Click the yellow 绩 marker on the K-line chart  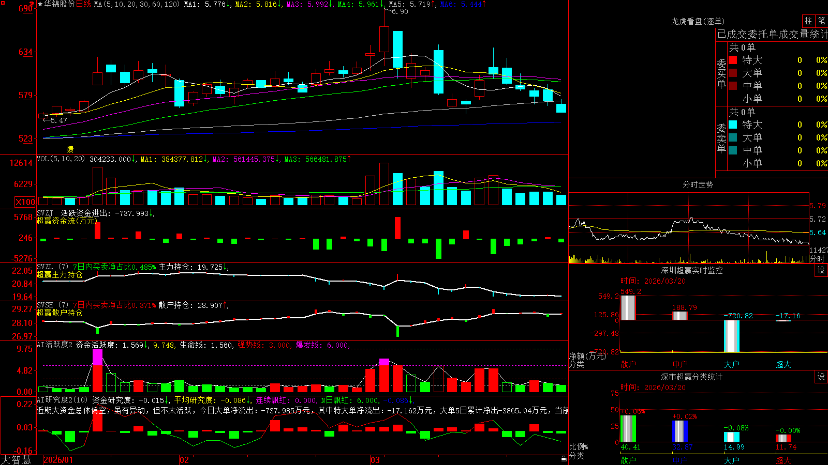pos(70,149)
